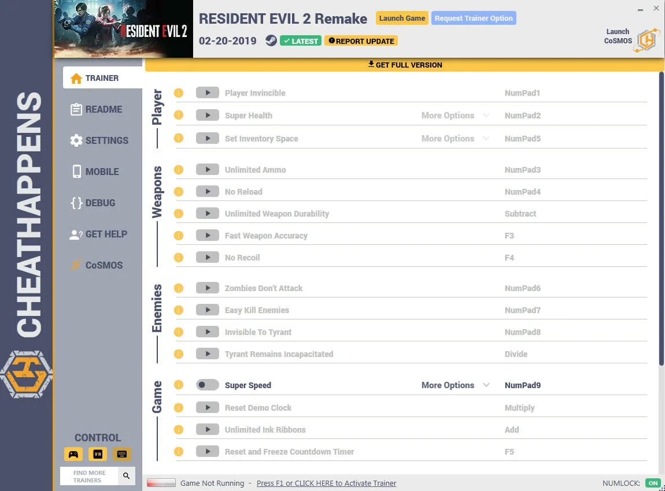Click the Reset Demo Clock info icon
Screen dimensions: 665x491
pyautogui.click(x=179, y=408)
